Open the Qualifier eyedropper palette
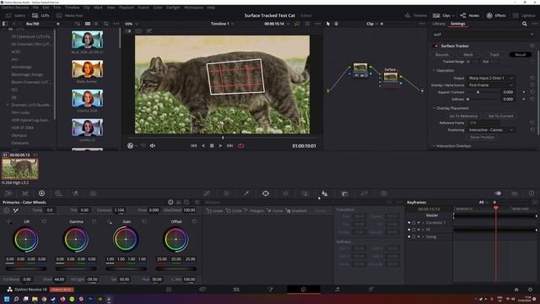 pyautogui.click(x=246, y=193)
